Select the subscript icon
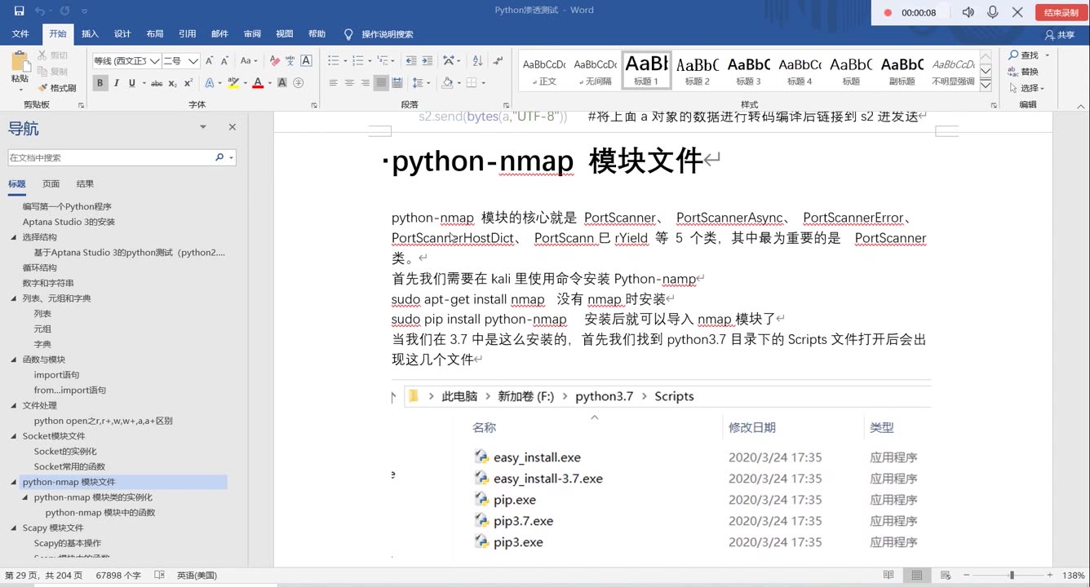Image resolution: width=1090 pixels, height=587 pixels. click(172, 82)
